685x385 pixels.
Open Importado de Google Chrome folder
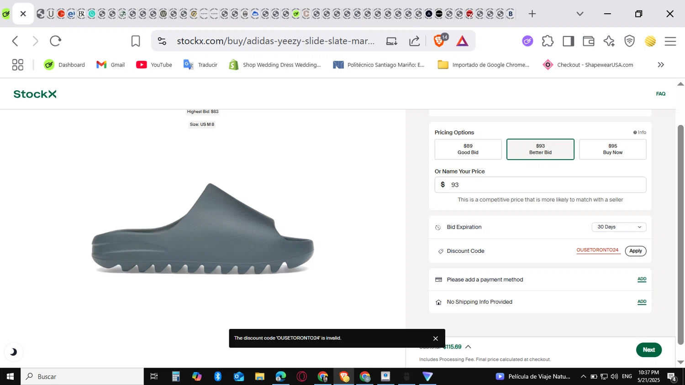pyautogui.click(x=484, y=65)
